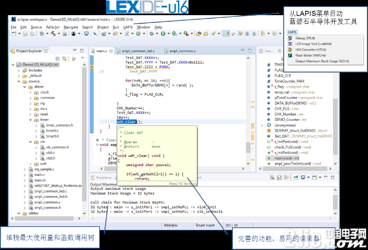Open the Window menu
The height and width of the screenshot is (250, 368).
tap(144, 27)
